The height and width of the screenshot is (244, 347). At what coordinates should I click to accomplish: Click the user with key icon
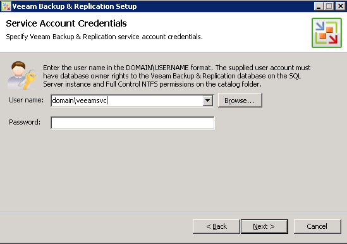coord(22,75)
